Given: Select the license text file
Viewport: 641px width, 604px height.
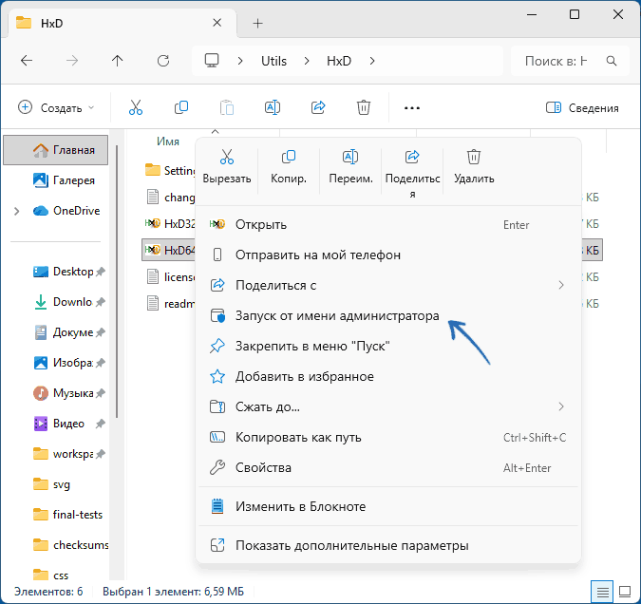Looking at the screenshot, I should point(170,277).
